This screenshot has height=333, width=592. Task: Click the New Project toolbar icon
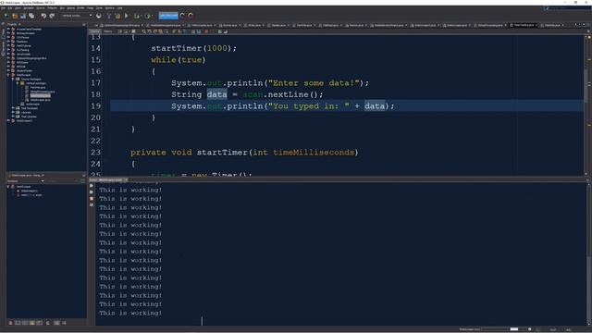[x=15, y=16]
